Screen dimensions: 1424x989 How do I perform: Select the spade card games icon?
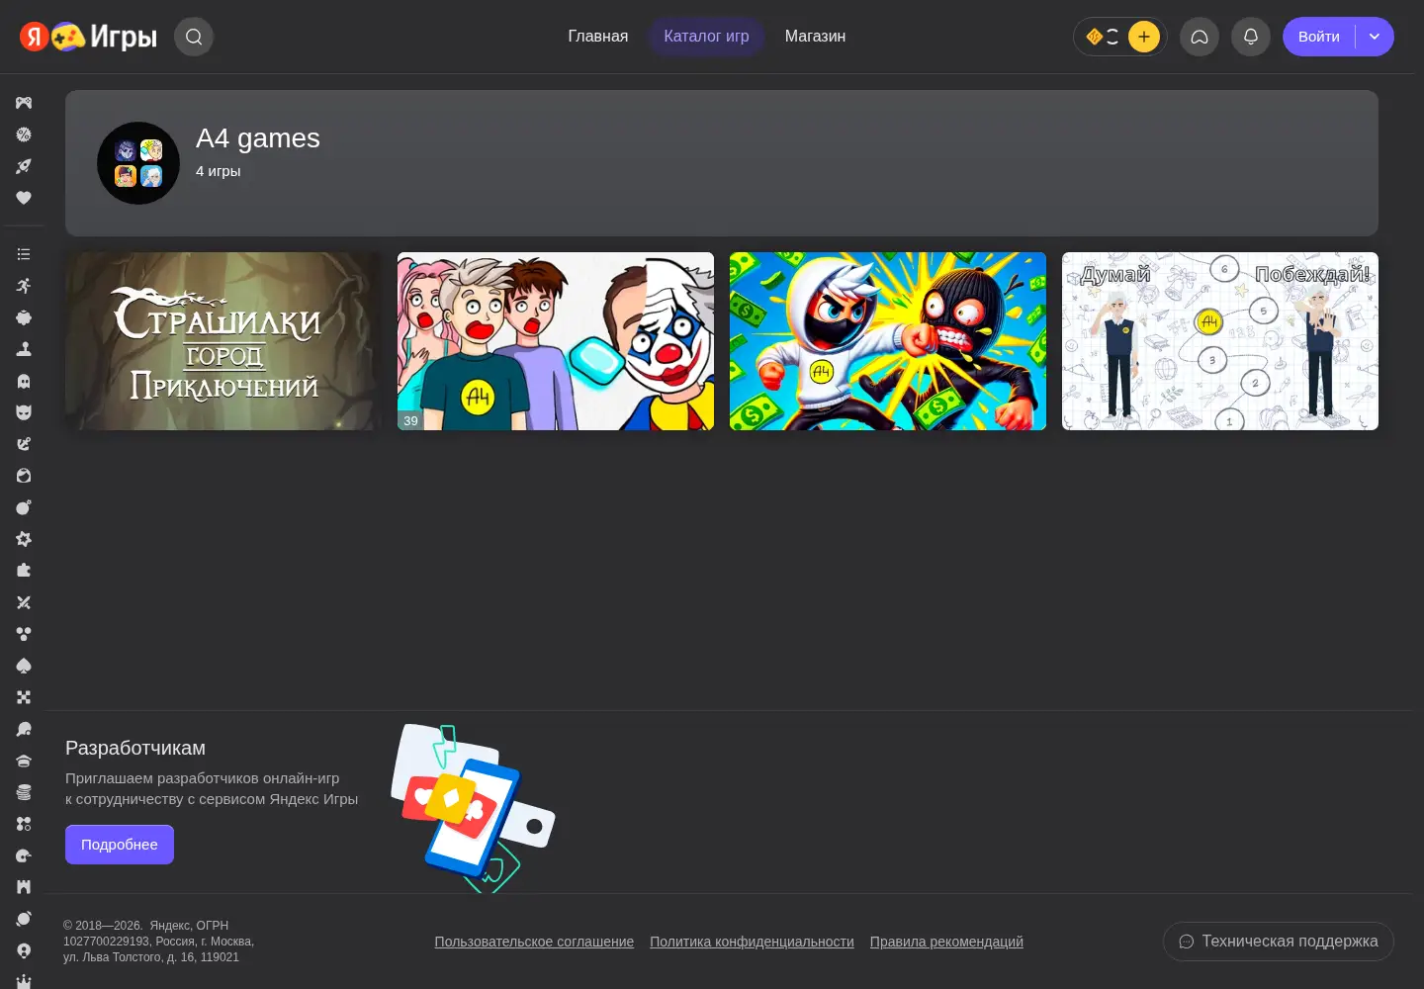[x=24, y=666]
